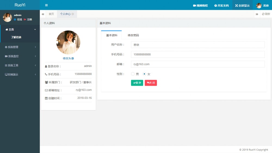Click the 手机号码 phone icon
The height and width of the screenshot is (153, 272).
click(x=46, y=74)
